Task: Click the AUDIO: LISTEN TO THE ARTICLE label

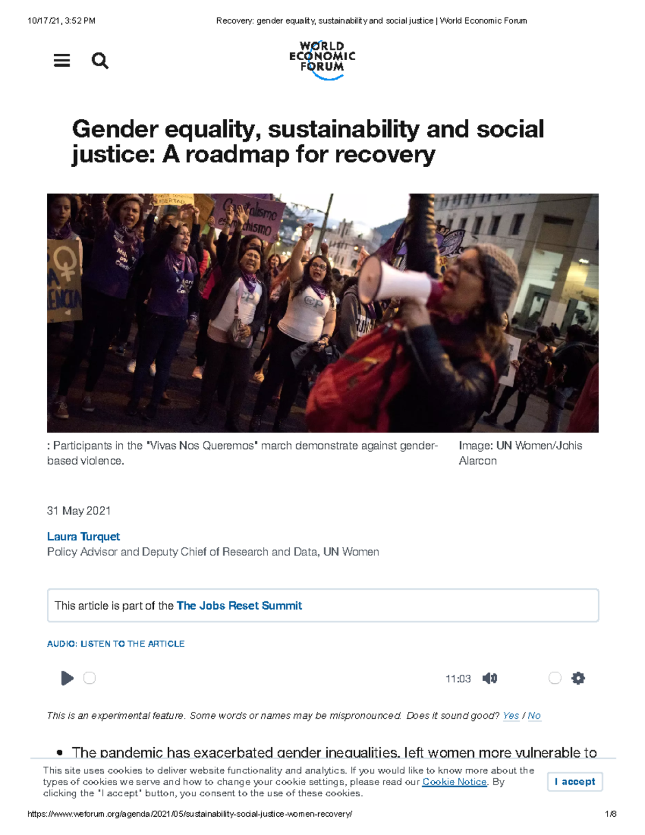Action: point(116,644)
